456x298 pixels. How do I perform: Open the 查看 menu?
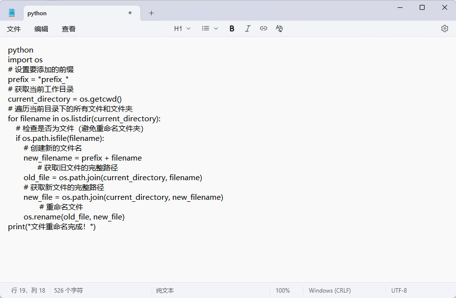point(69,29)
